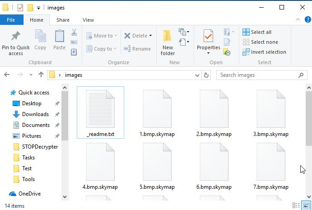Refresh the images folder view
Viewport: 312px width, 210px height.
point(207,75)
